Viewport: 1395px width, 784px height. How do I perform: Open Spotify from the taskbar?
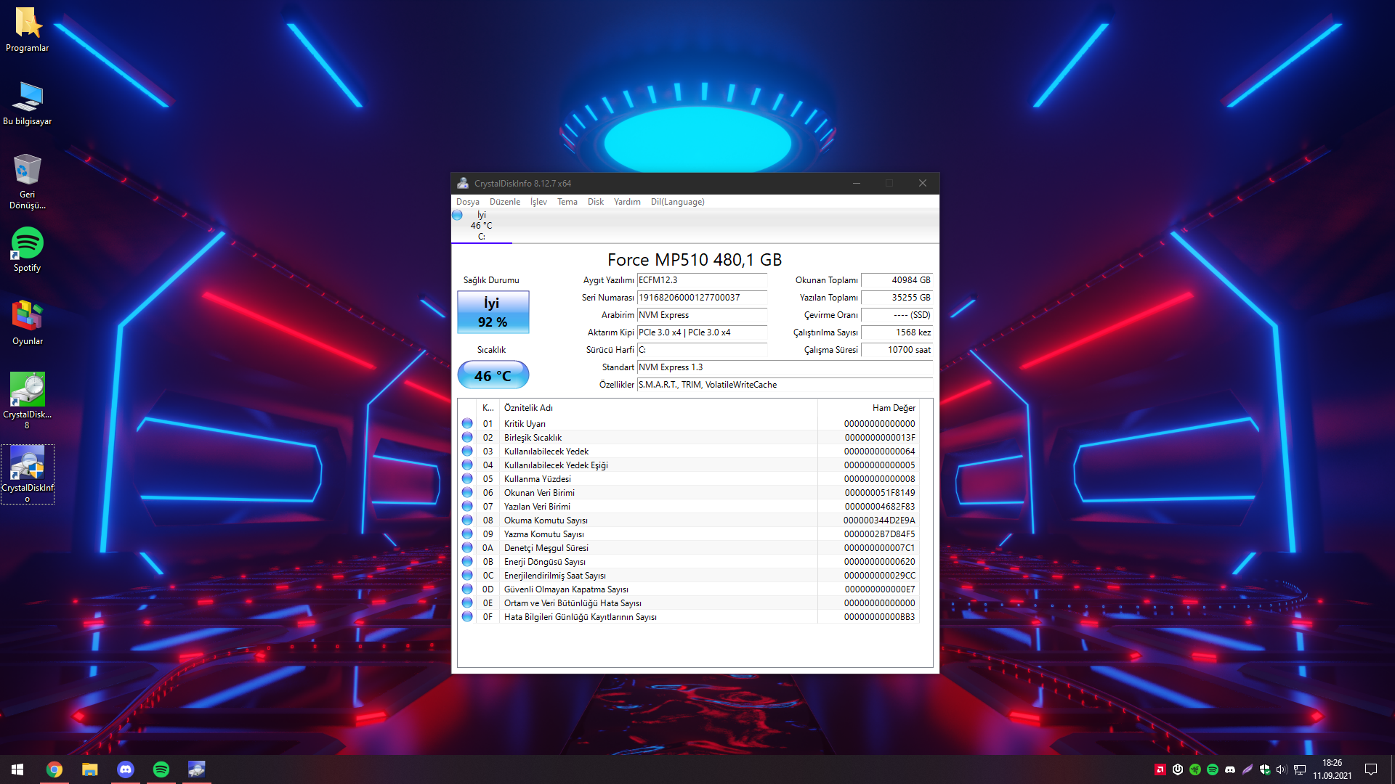(161, 769)
